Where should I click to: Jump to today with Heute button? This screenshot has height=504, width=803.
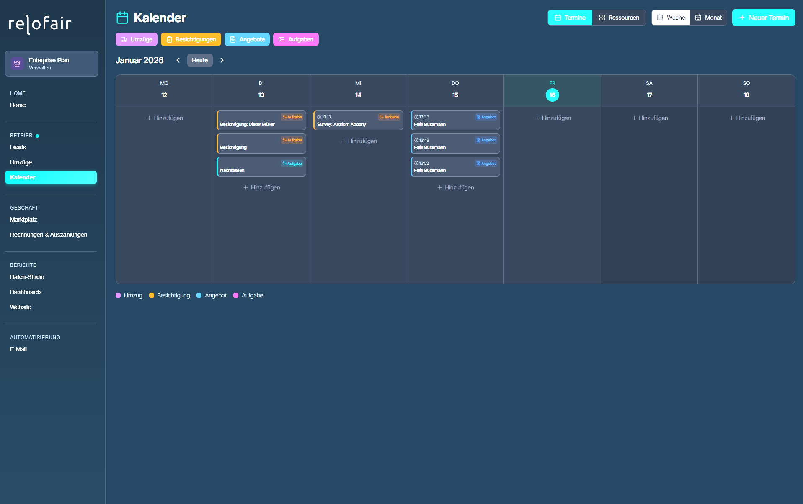click(200, 60)
